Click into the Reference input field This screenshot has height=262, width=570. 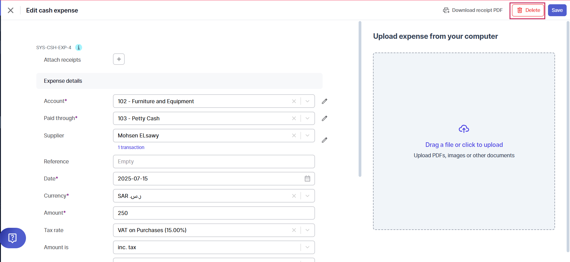214,162
